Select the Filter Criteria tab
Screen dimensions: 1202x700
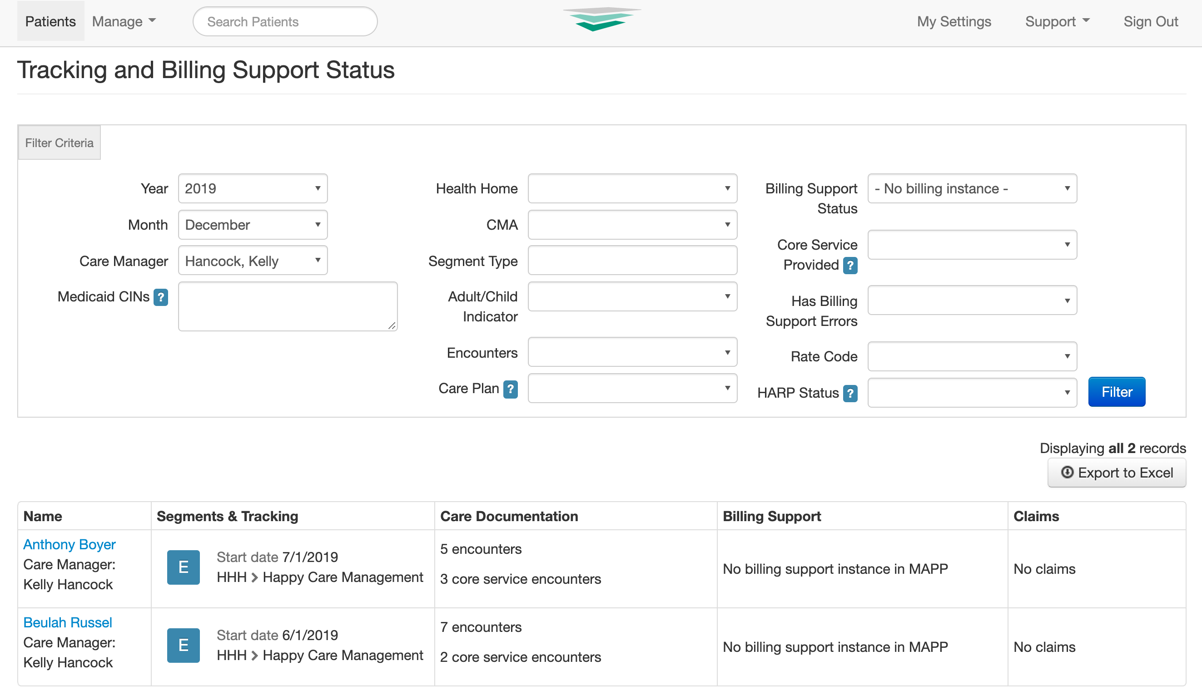pos(59,143)
